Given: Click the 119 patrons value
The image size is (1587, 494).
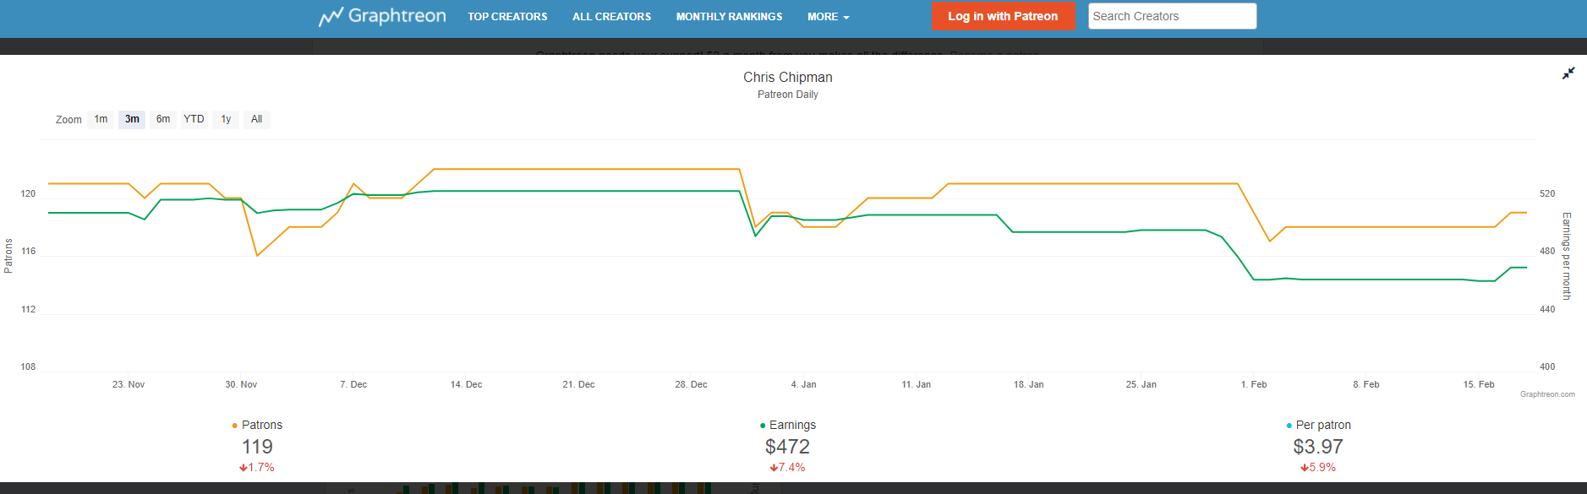Looking at the screenshot, I should point(257,447).
